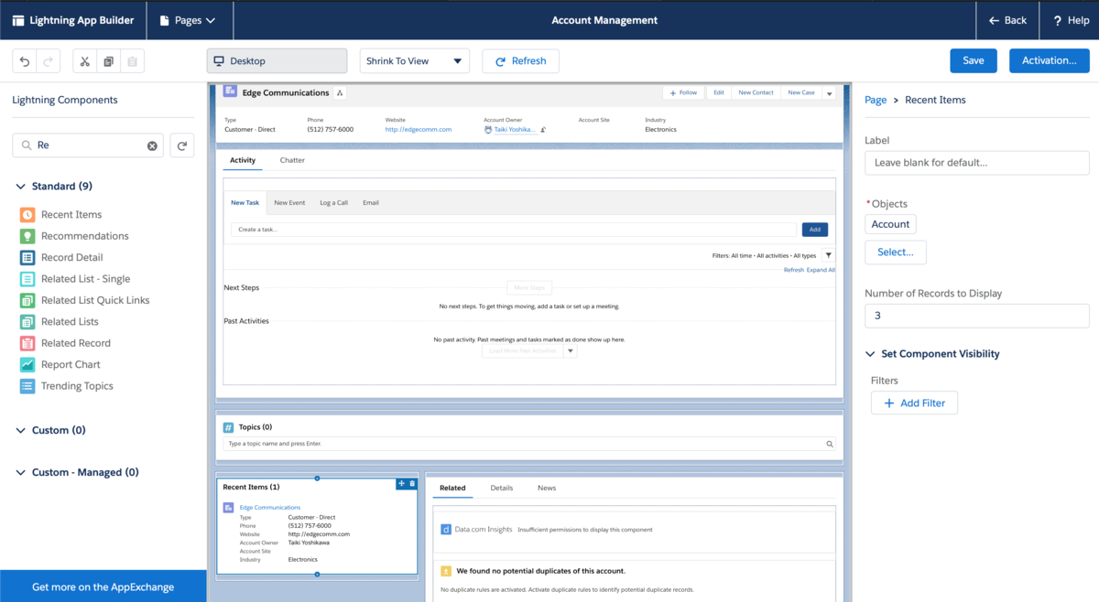Click the Undo arrow icon
The image size is (1099, 602).
25,61
